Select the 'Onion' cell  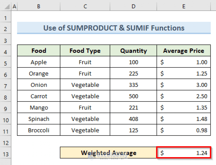click(x=39, y=85)
